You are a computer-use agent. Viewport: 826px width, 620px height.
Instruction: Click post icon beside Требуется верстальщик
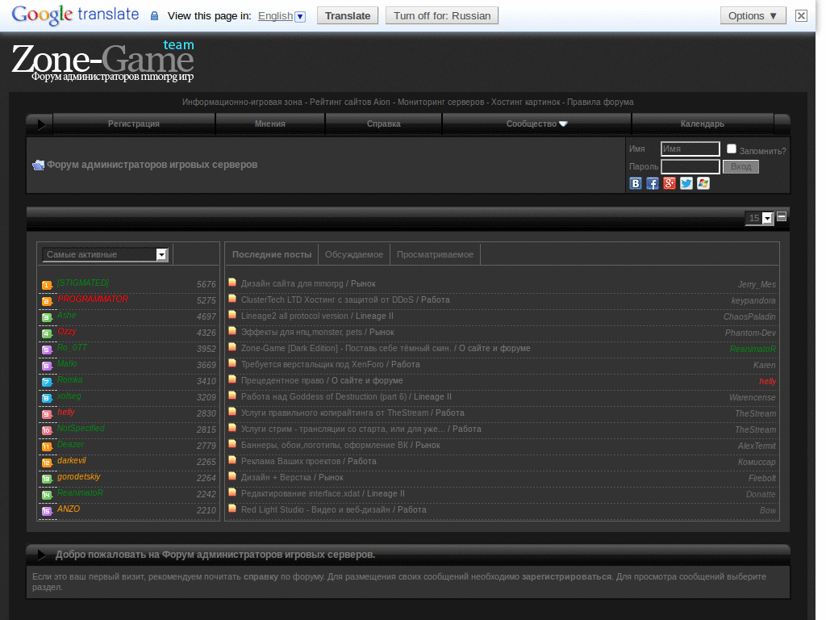tap(232, 363)
